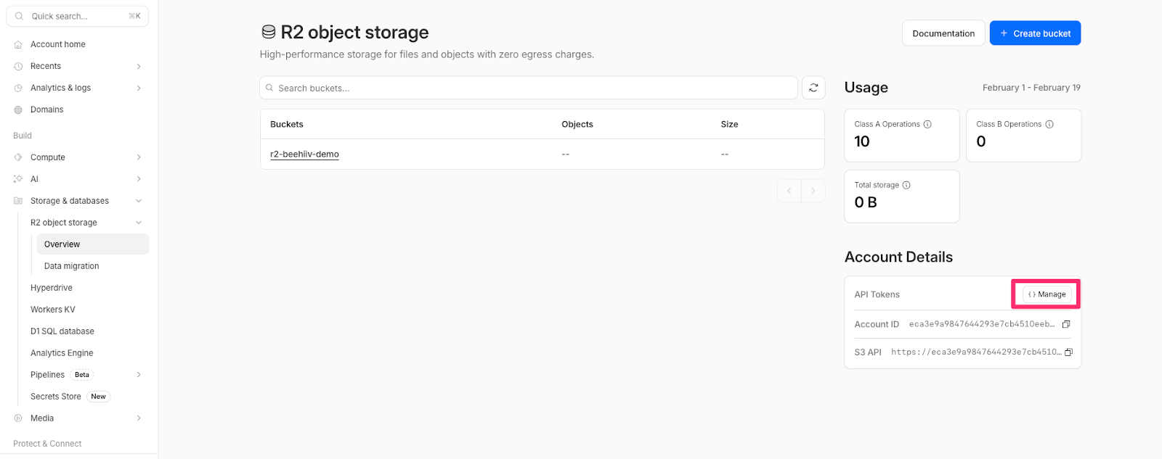Click Manage API Tokens button

coord(1047,294)
